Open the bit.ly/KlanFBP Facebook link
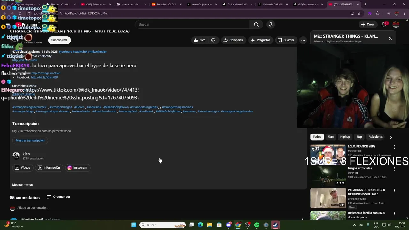This screenshot has width=409, height=230. 44,77
